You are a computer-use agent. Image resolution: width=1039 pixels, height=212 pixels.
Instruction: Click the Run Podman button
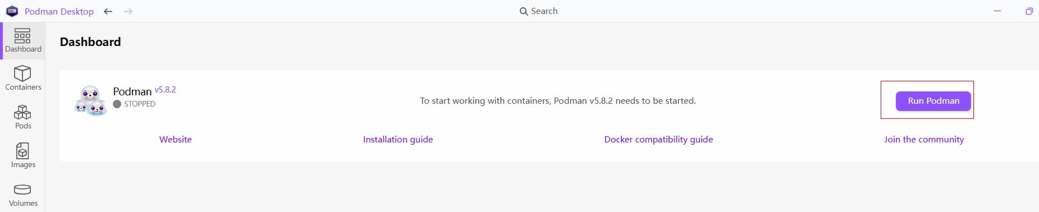click(x=933, y=101)
